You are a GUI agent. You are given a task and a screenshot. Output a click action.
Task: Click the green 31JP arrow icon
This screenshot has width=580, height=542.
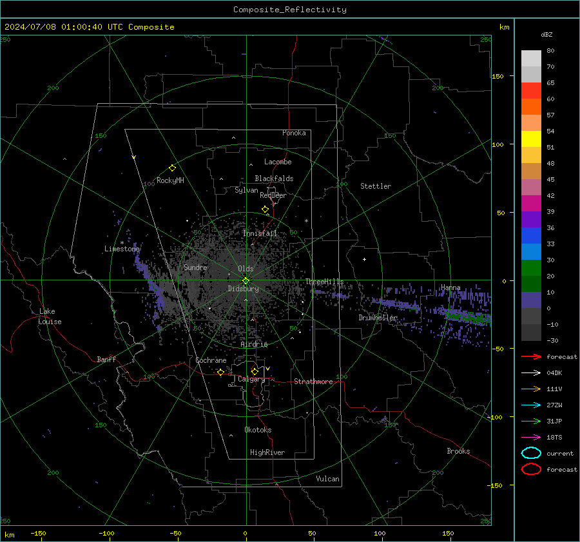click(x=531, y=421)
